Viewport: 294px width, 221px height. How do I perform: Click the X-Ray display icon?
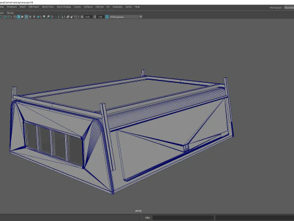pos(68,17)
